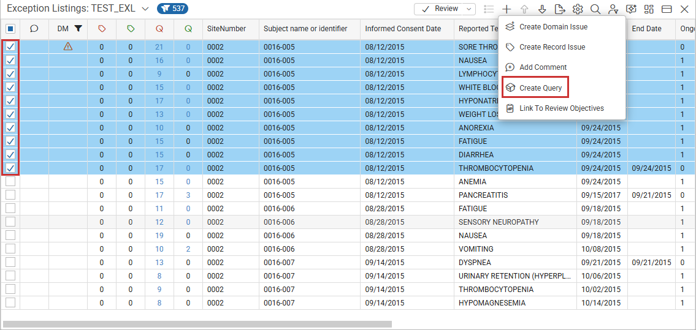Open query count 19 link
The width and height of the screenshot is (696, 330).
tap(159, 236)
